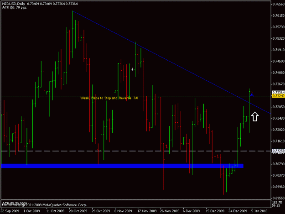Click the yellow 0.73242 price tag

[x=278, y=96]
